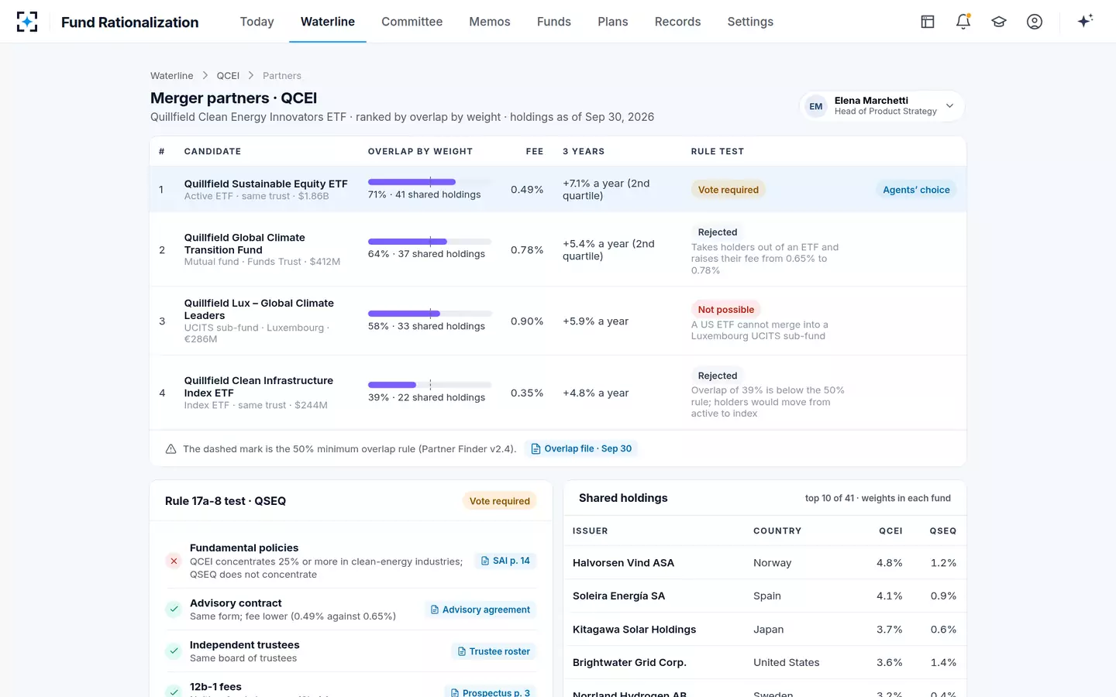Select the Kitagawa Solar Holdings row
Viewport: 1116px width, 697px height.
tap(765, 630)
